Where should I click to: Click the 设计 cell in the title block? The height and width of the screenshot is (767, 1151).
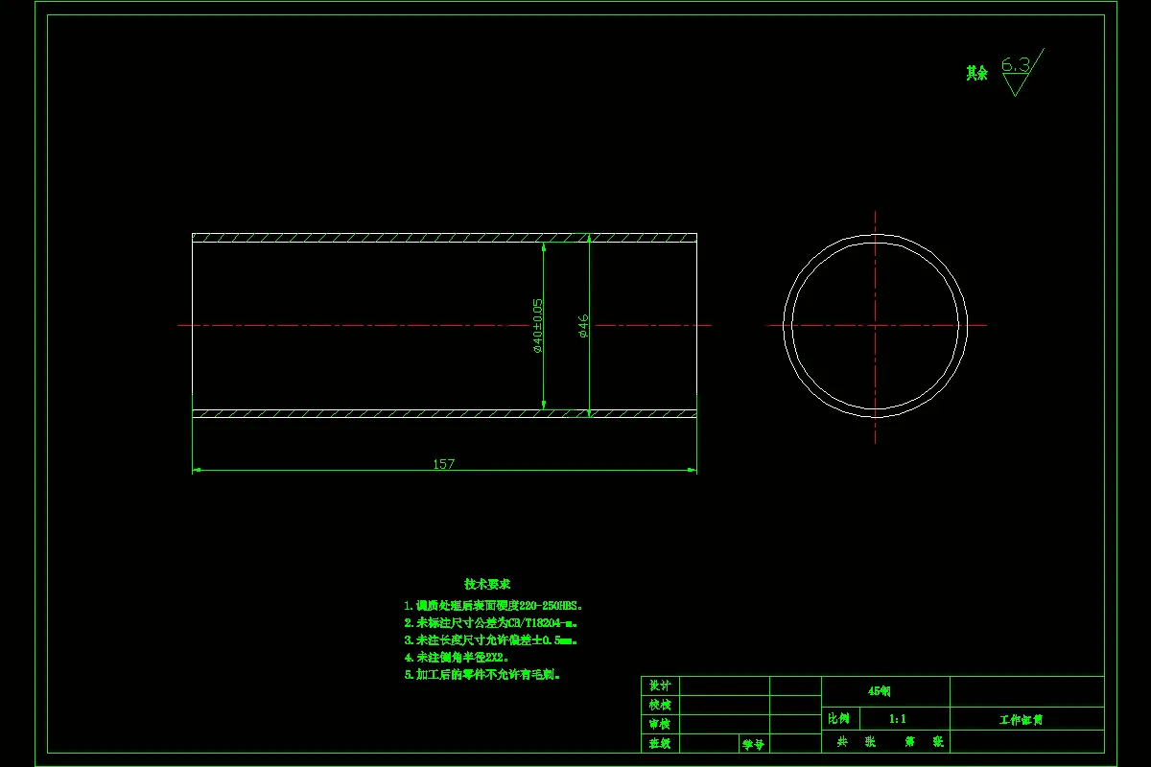[x=660, y=686]
